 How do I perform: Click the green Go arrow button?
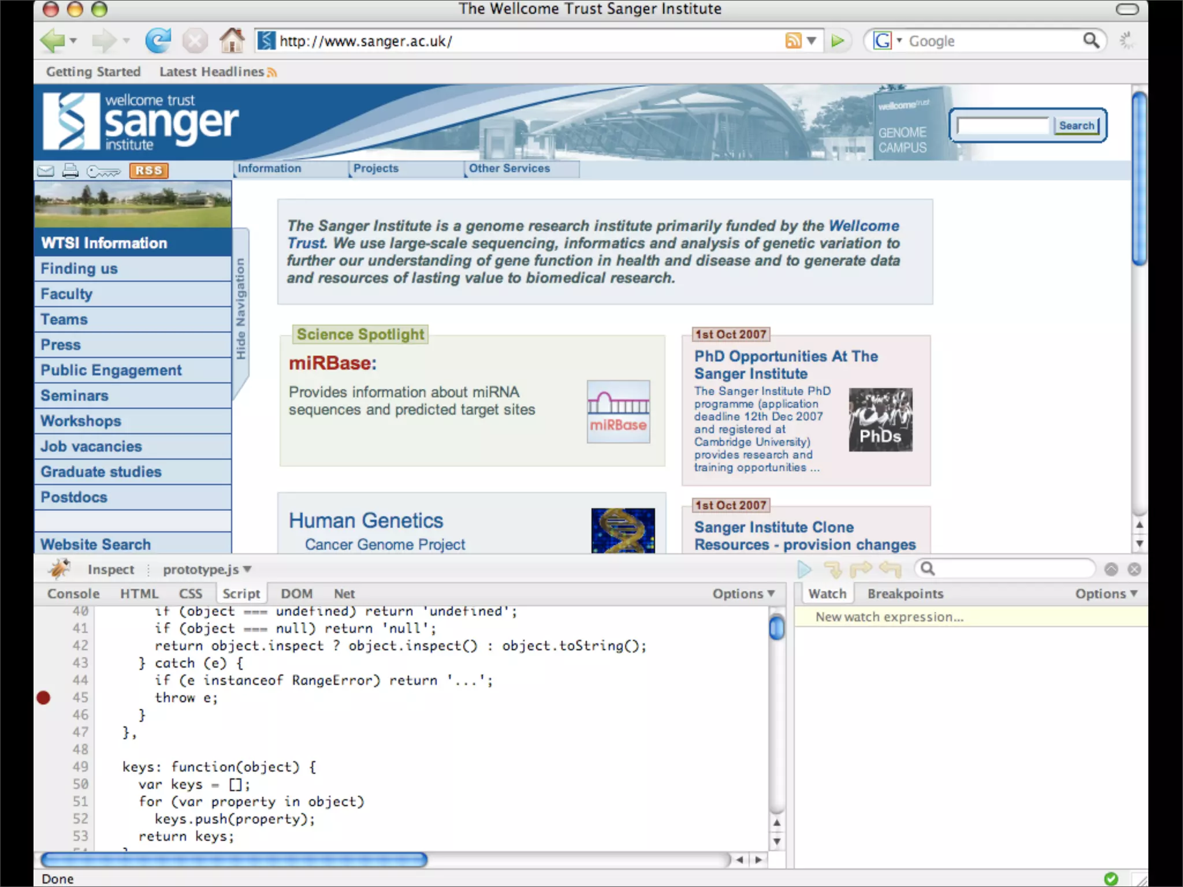coord(838,41)
